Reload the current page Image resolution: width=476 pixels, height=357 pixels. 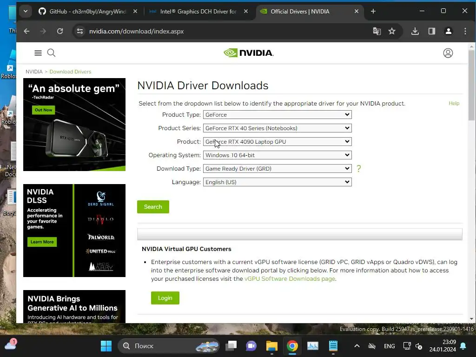60,31
